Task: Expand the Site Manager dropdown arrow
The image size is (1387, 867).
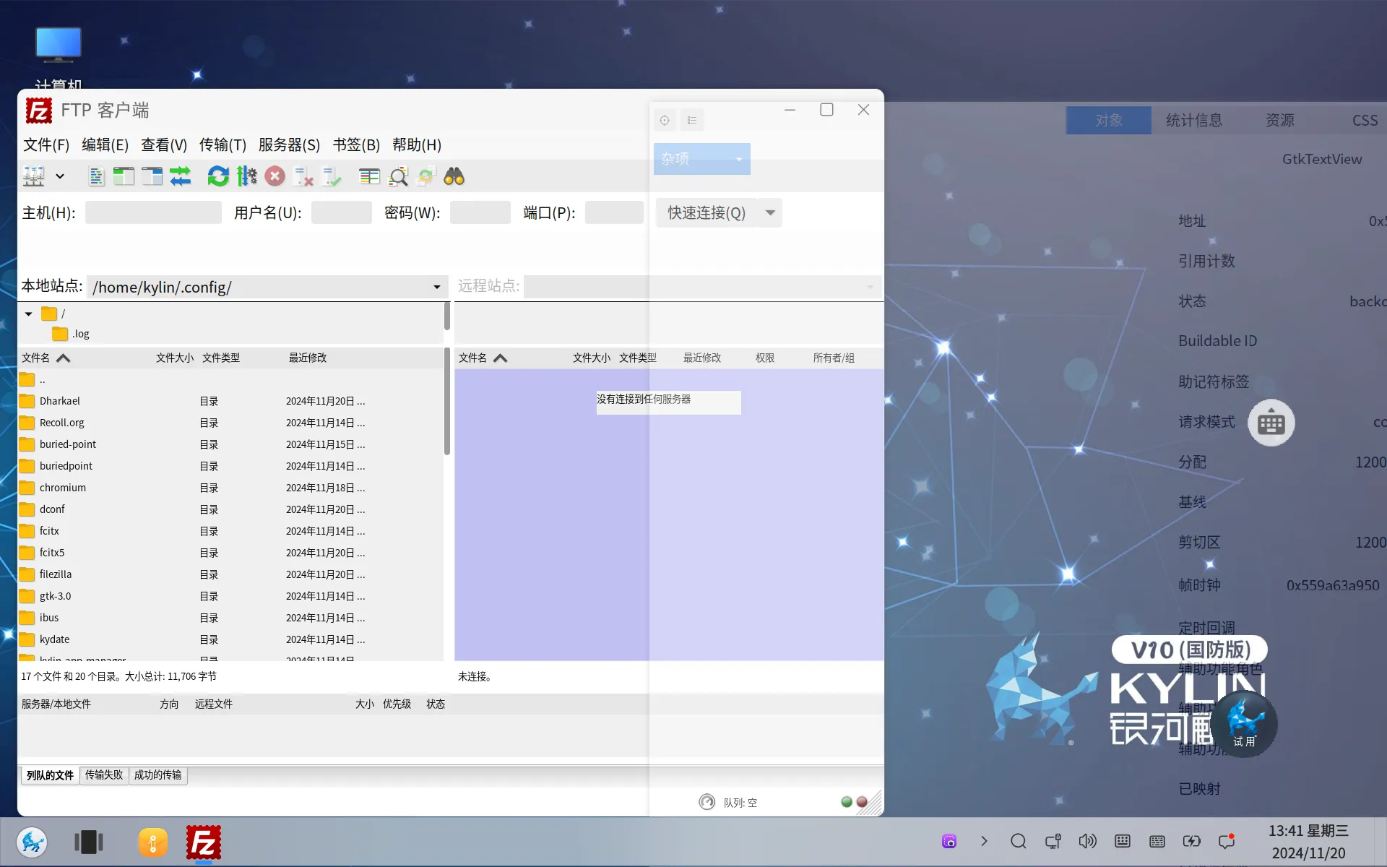Action: tap(60, 176)
